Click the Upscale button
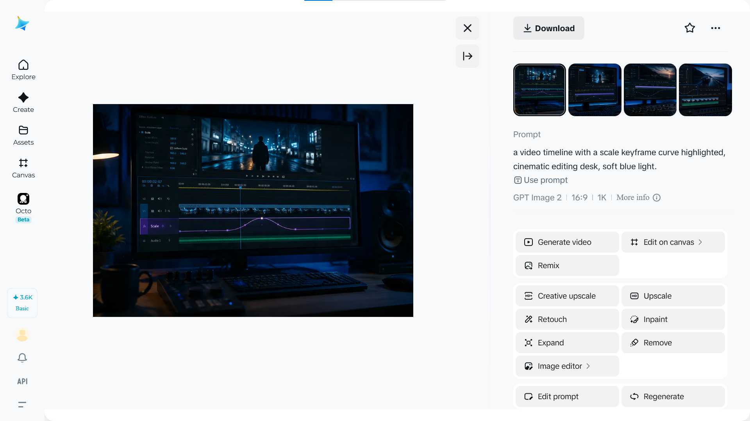 673,296
